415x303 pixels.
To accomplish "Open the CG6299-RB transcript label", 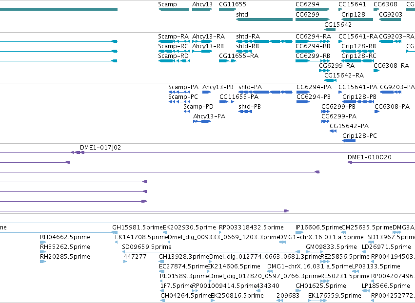I will tap(313, 56).
